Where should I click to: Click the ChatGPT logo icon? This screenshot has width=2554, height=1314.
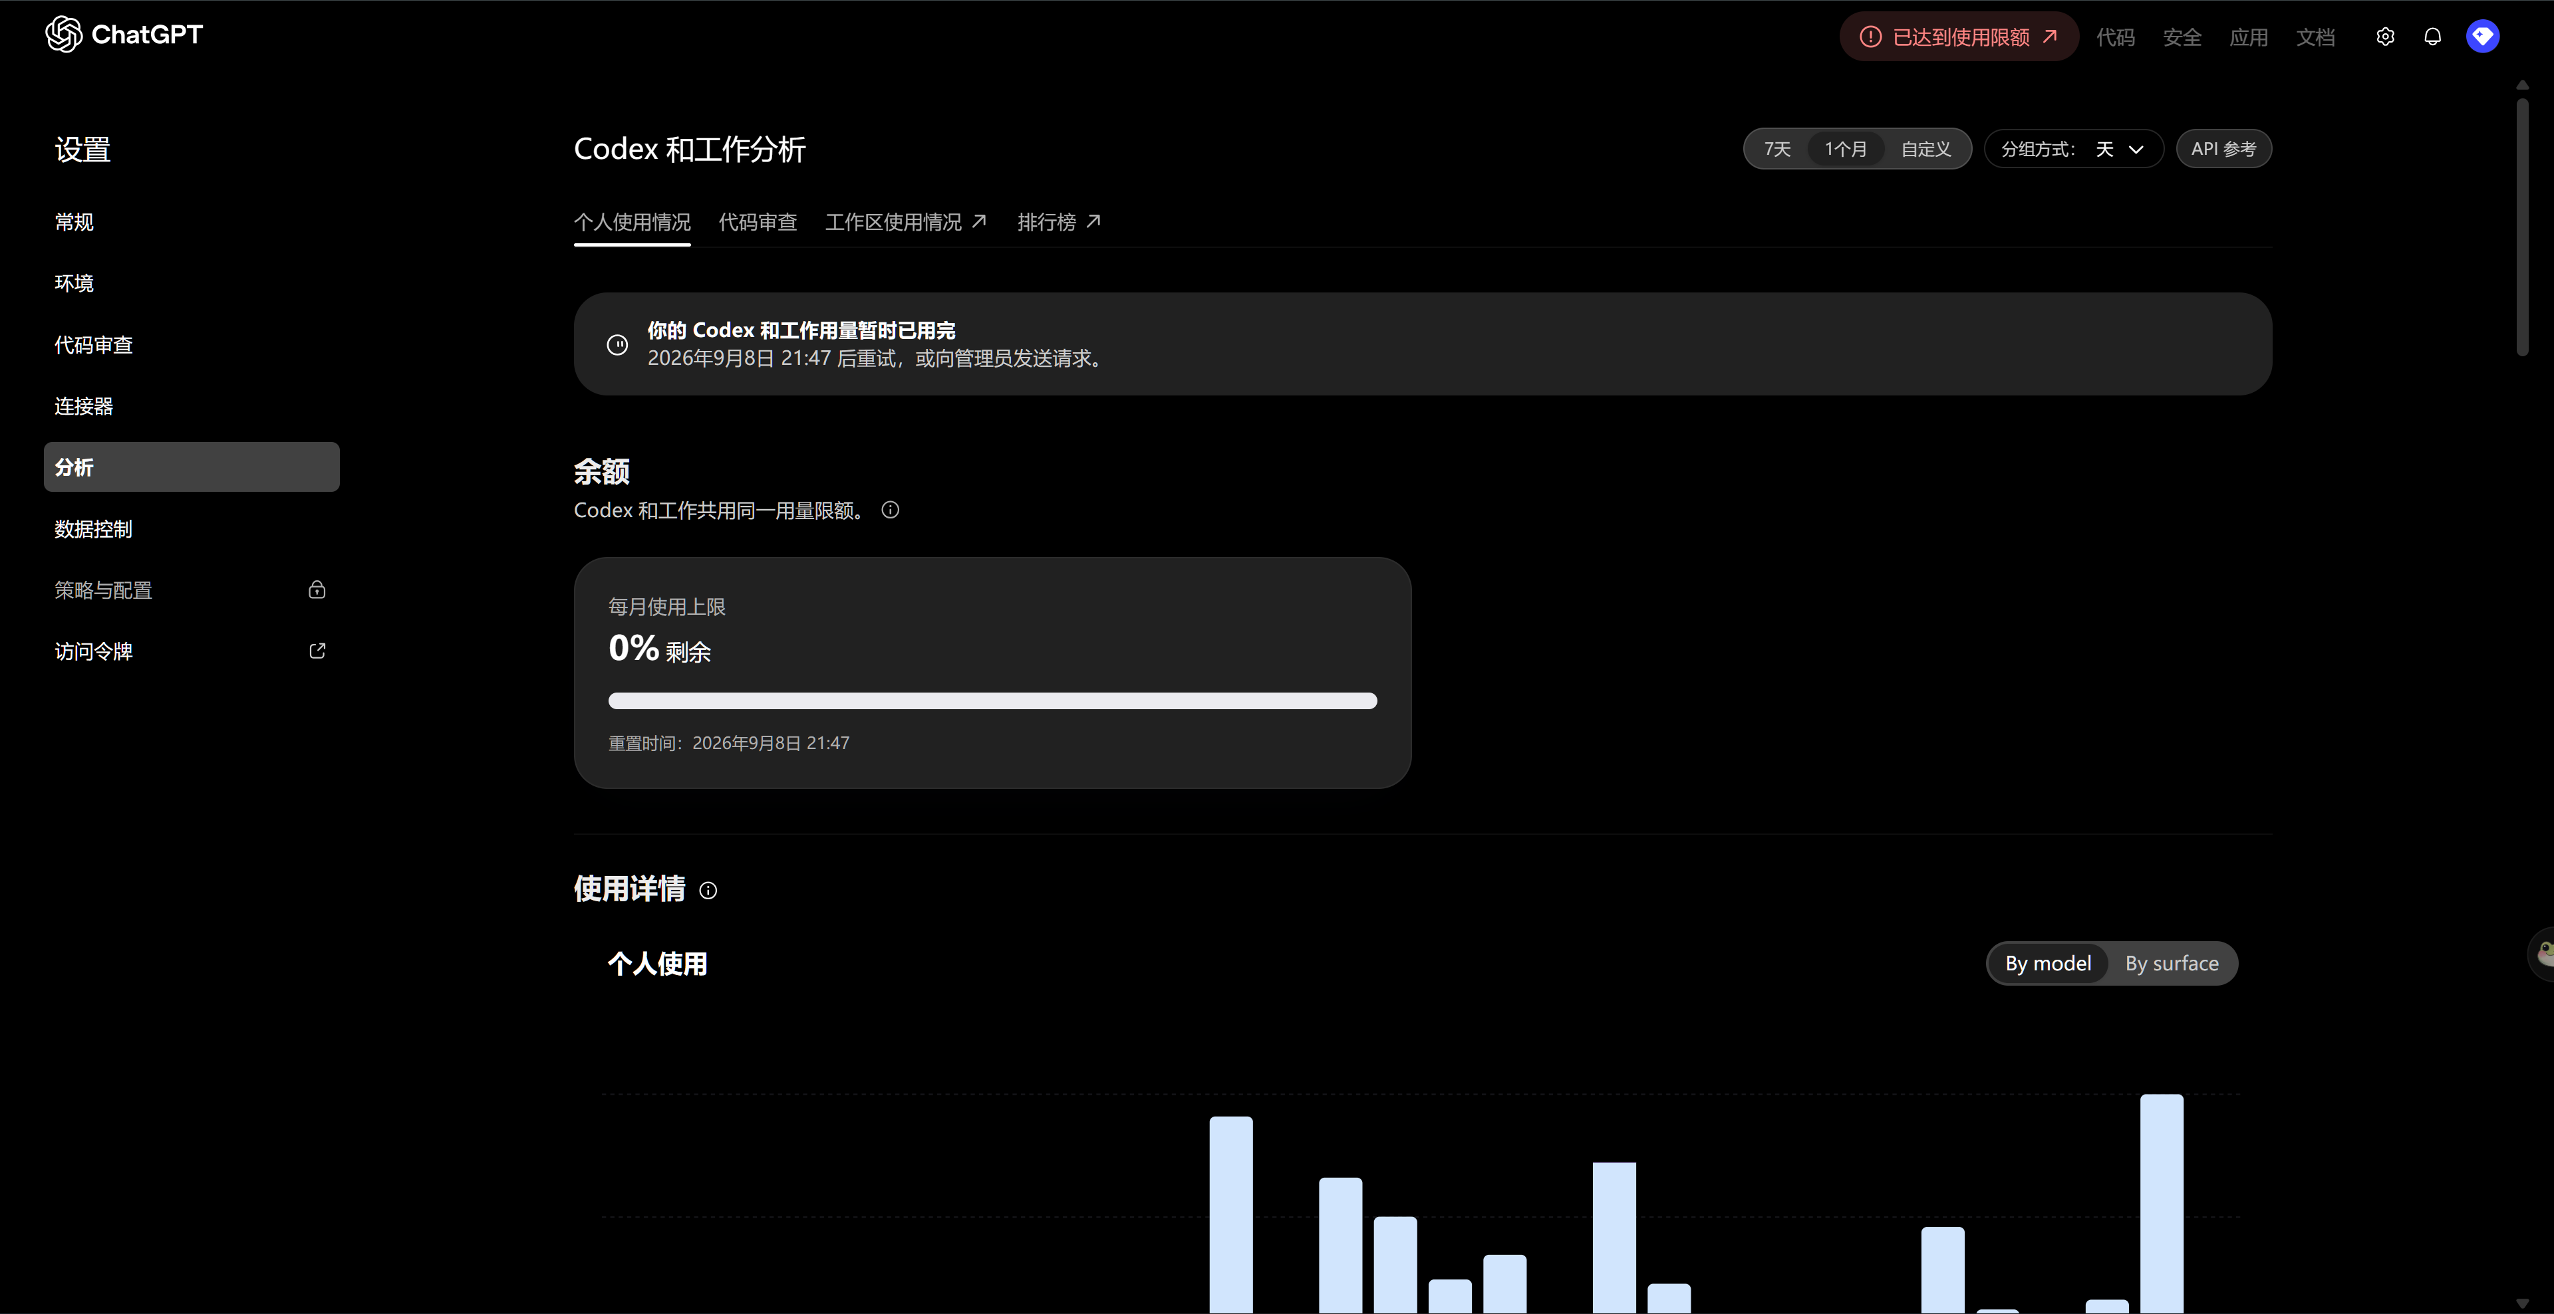63,35
